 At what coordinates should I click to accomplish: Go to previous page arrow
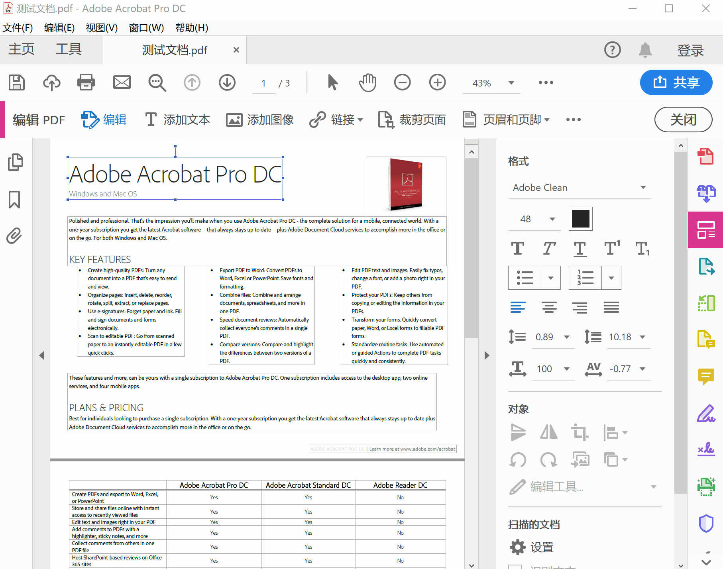click(x=192, y=83)
